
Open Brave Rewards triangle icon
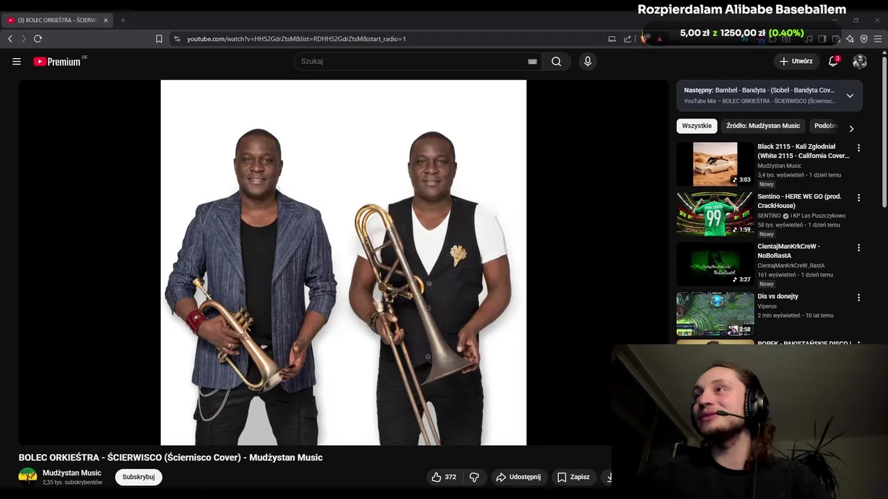click(660, 39)
